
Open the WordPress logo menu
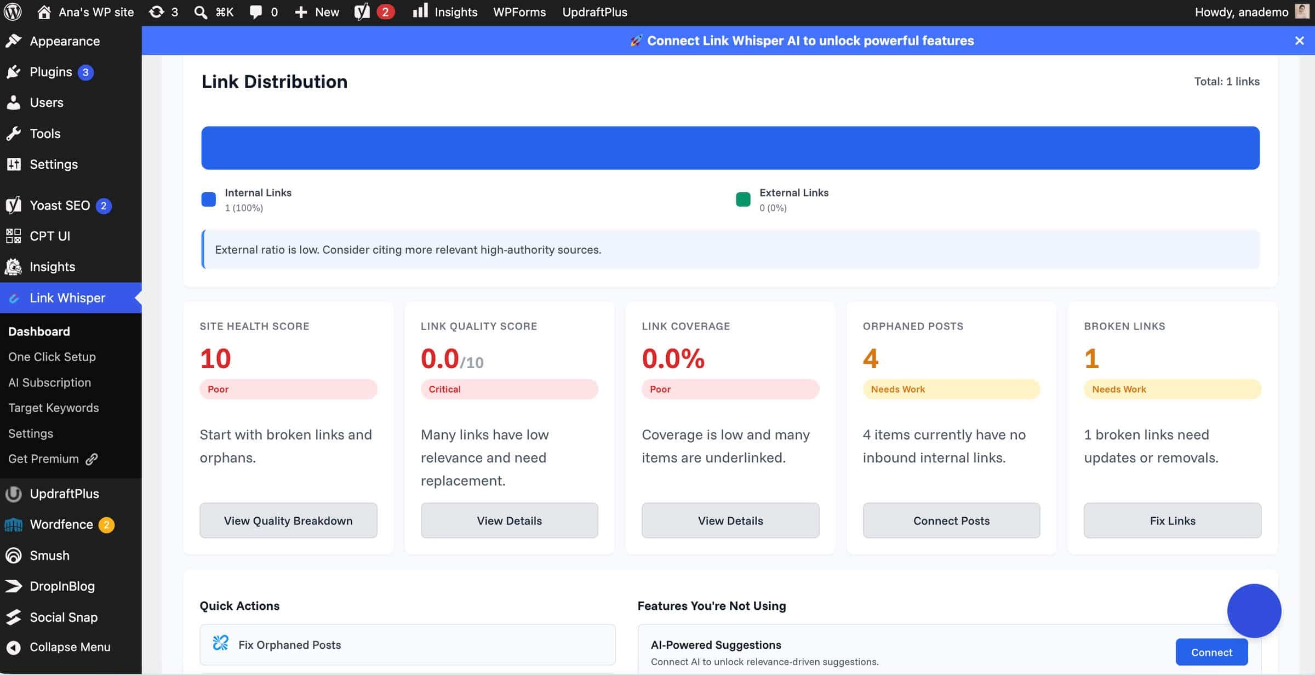pyautogui.click(x=13, y=12)
